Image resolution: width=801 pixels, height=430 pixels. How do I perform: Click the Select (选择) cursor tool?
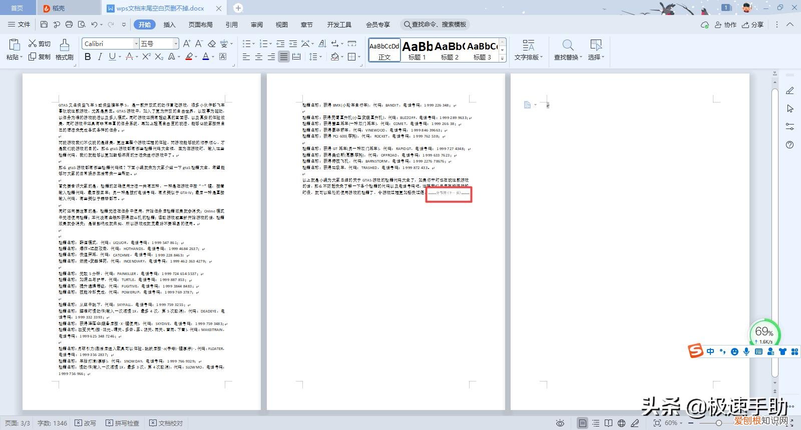pos(596,50)
